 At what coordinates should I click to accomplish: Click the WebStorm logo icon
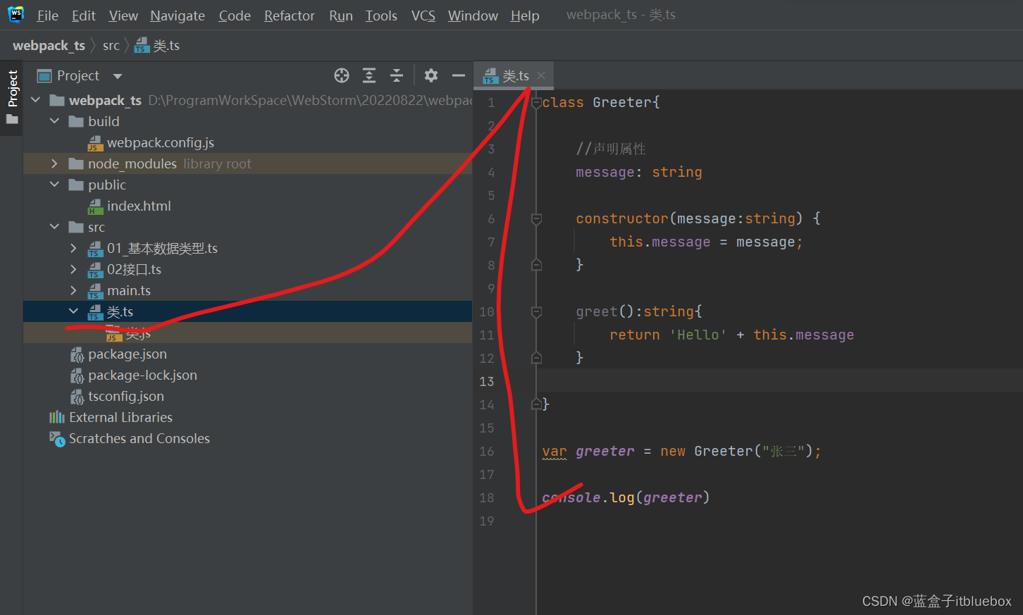[15, 15]
